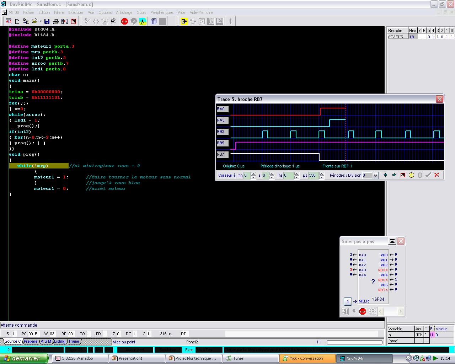This screenshot has height=364, width=455.
Task: Toggle the RB5 pin input value
Action: [x=395, y=279]
